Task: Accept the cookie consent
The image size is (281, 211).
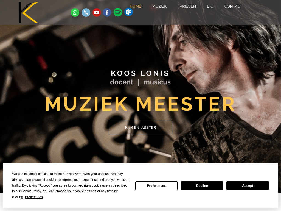Action: pyautogui.click(x=248, y=185)
